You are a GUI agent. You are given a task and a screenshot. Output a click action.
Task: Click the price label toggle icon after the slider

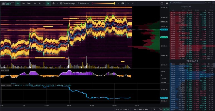(123, 3)
